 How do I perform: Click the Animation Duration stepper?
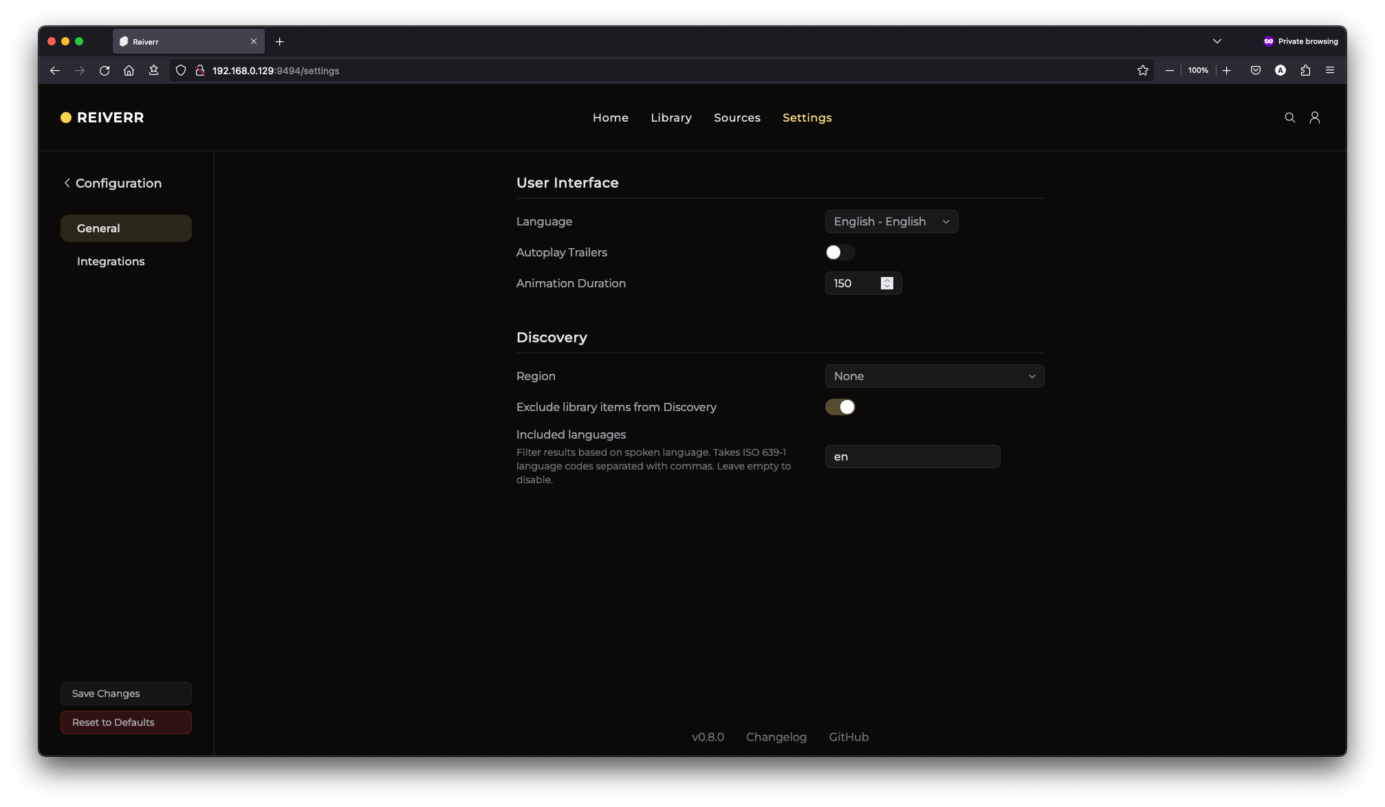click(887, 283)
